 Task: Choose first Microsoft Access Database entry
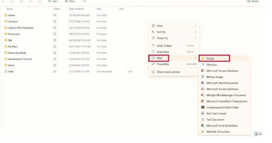coord(224,71)
